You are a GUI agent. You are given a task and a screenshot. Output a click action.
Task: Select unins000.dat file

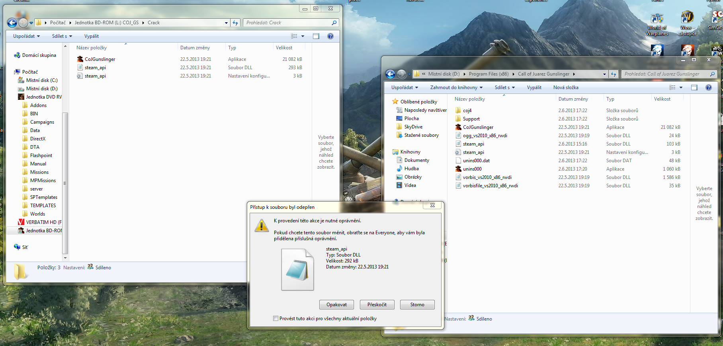tap(476, 161)
